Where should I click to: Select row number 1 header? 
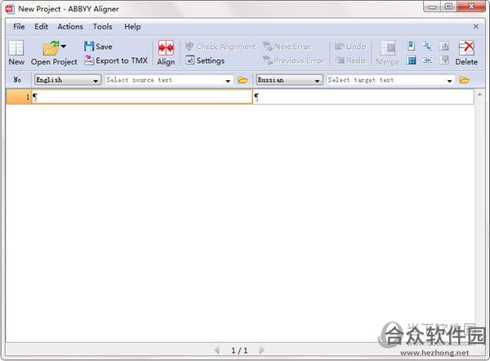(19, 97)
